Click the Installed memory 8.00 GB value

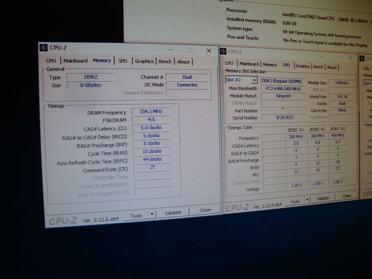[x=289, y=23]
